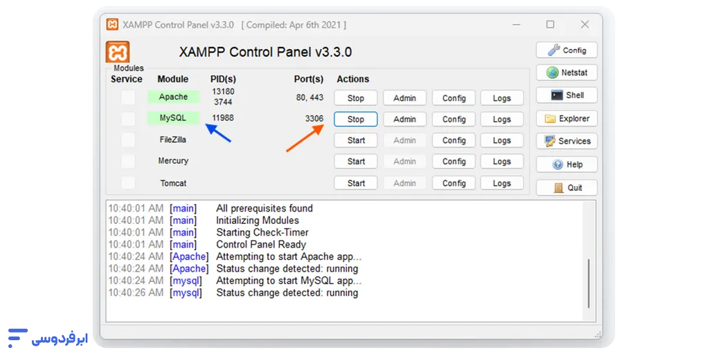Click the disabled FileZilla Admin button
The width and height of the screenshot is (709, 356).
click(404, 140)
